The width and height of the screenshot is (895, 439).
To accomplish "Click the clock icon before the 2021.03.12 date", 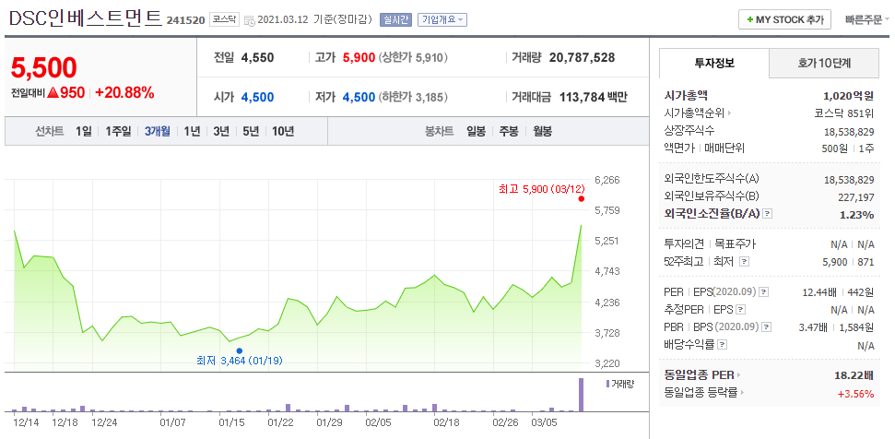I will point(250,20).
